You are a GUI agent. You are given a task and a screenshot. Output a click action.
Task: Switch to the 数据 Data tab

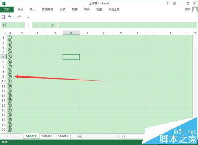pyautogui.click(x=74, y=10)
